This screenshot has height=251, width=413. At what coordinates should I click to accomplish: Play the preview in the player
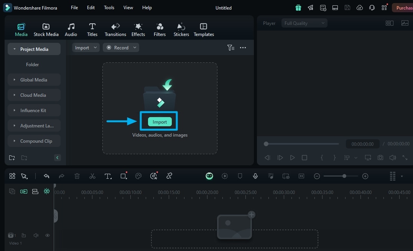tap(292, 157)
